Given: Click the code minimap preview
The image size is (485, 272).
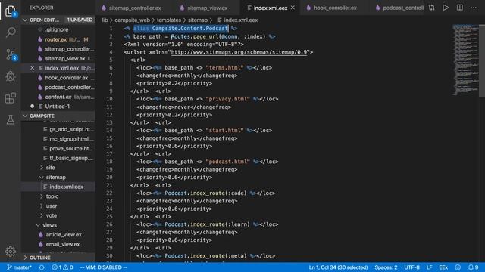Looking at the screenshot, I should point(465,60).
